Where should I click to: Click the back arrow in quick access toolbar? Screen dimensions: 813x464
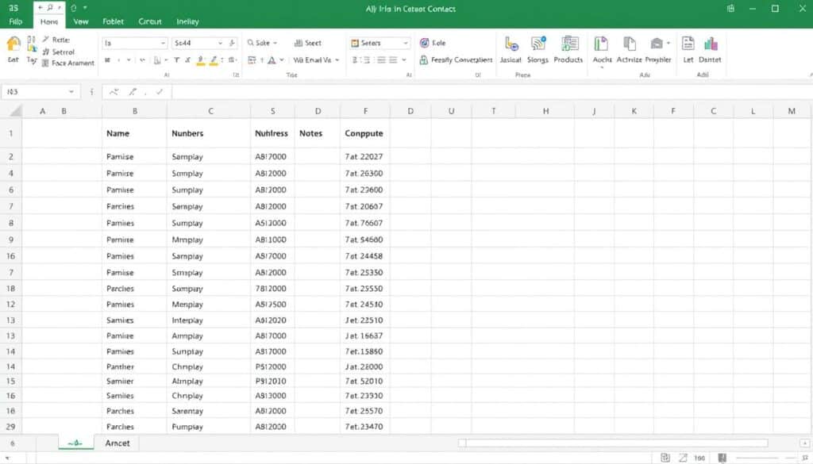coord(41,8)
